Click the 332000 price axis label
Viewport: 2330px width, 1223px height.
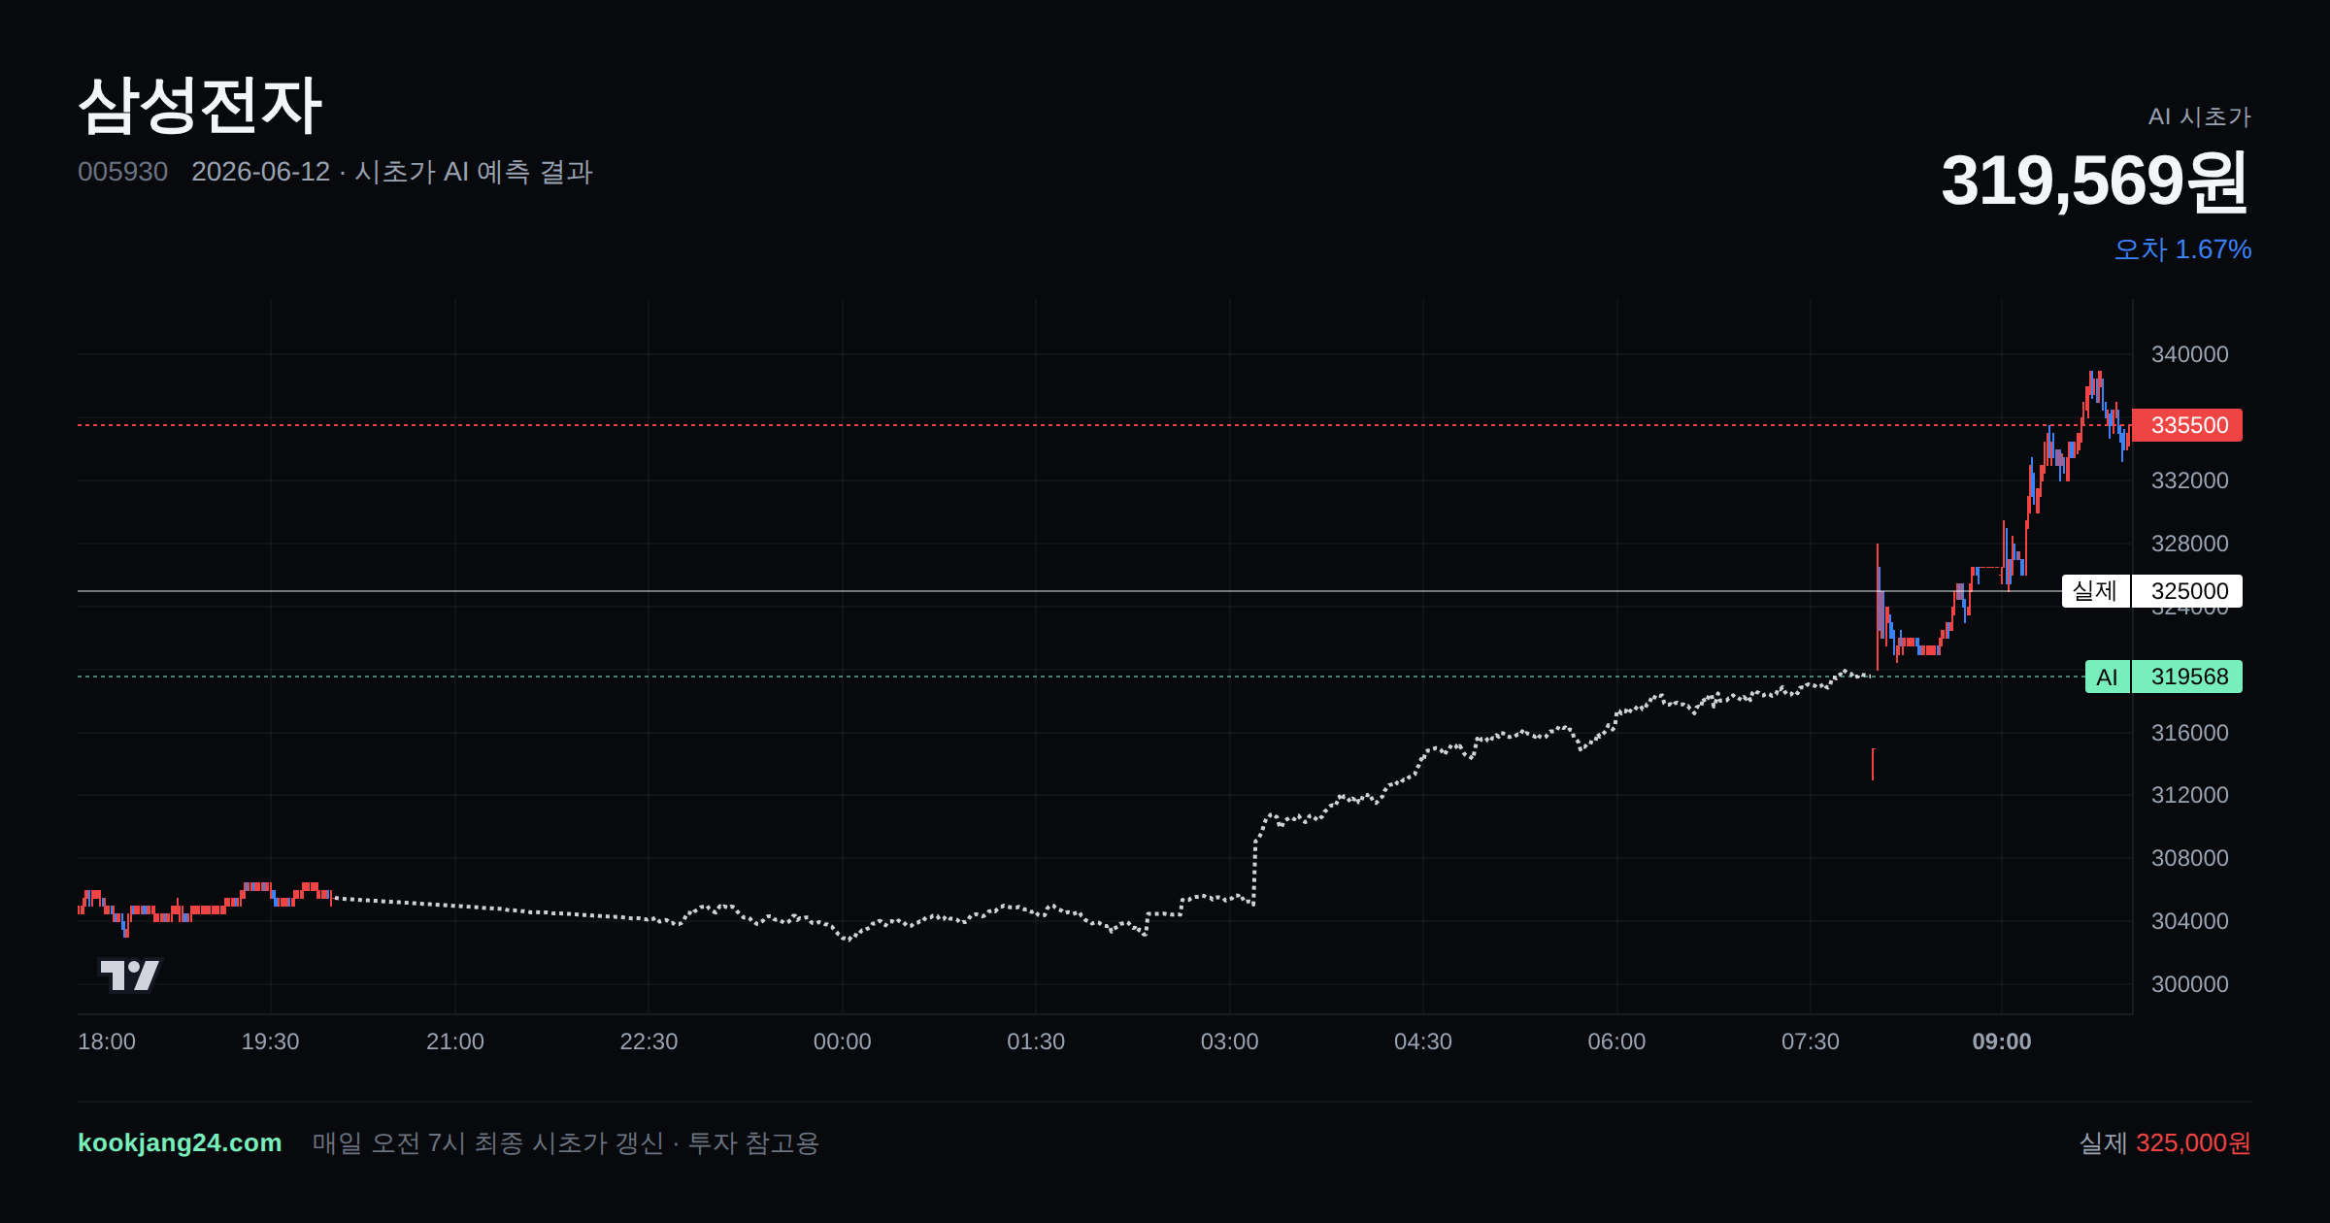[2189, 480]
